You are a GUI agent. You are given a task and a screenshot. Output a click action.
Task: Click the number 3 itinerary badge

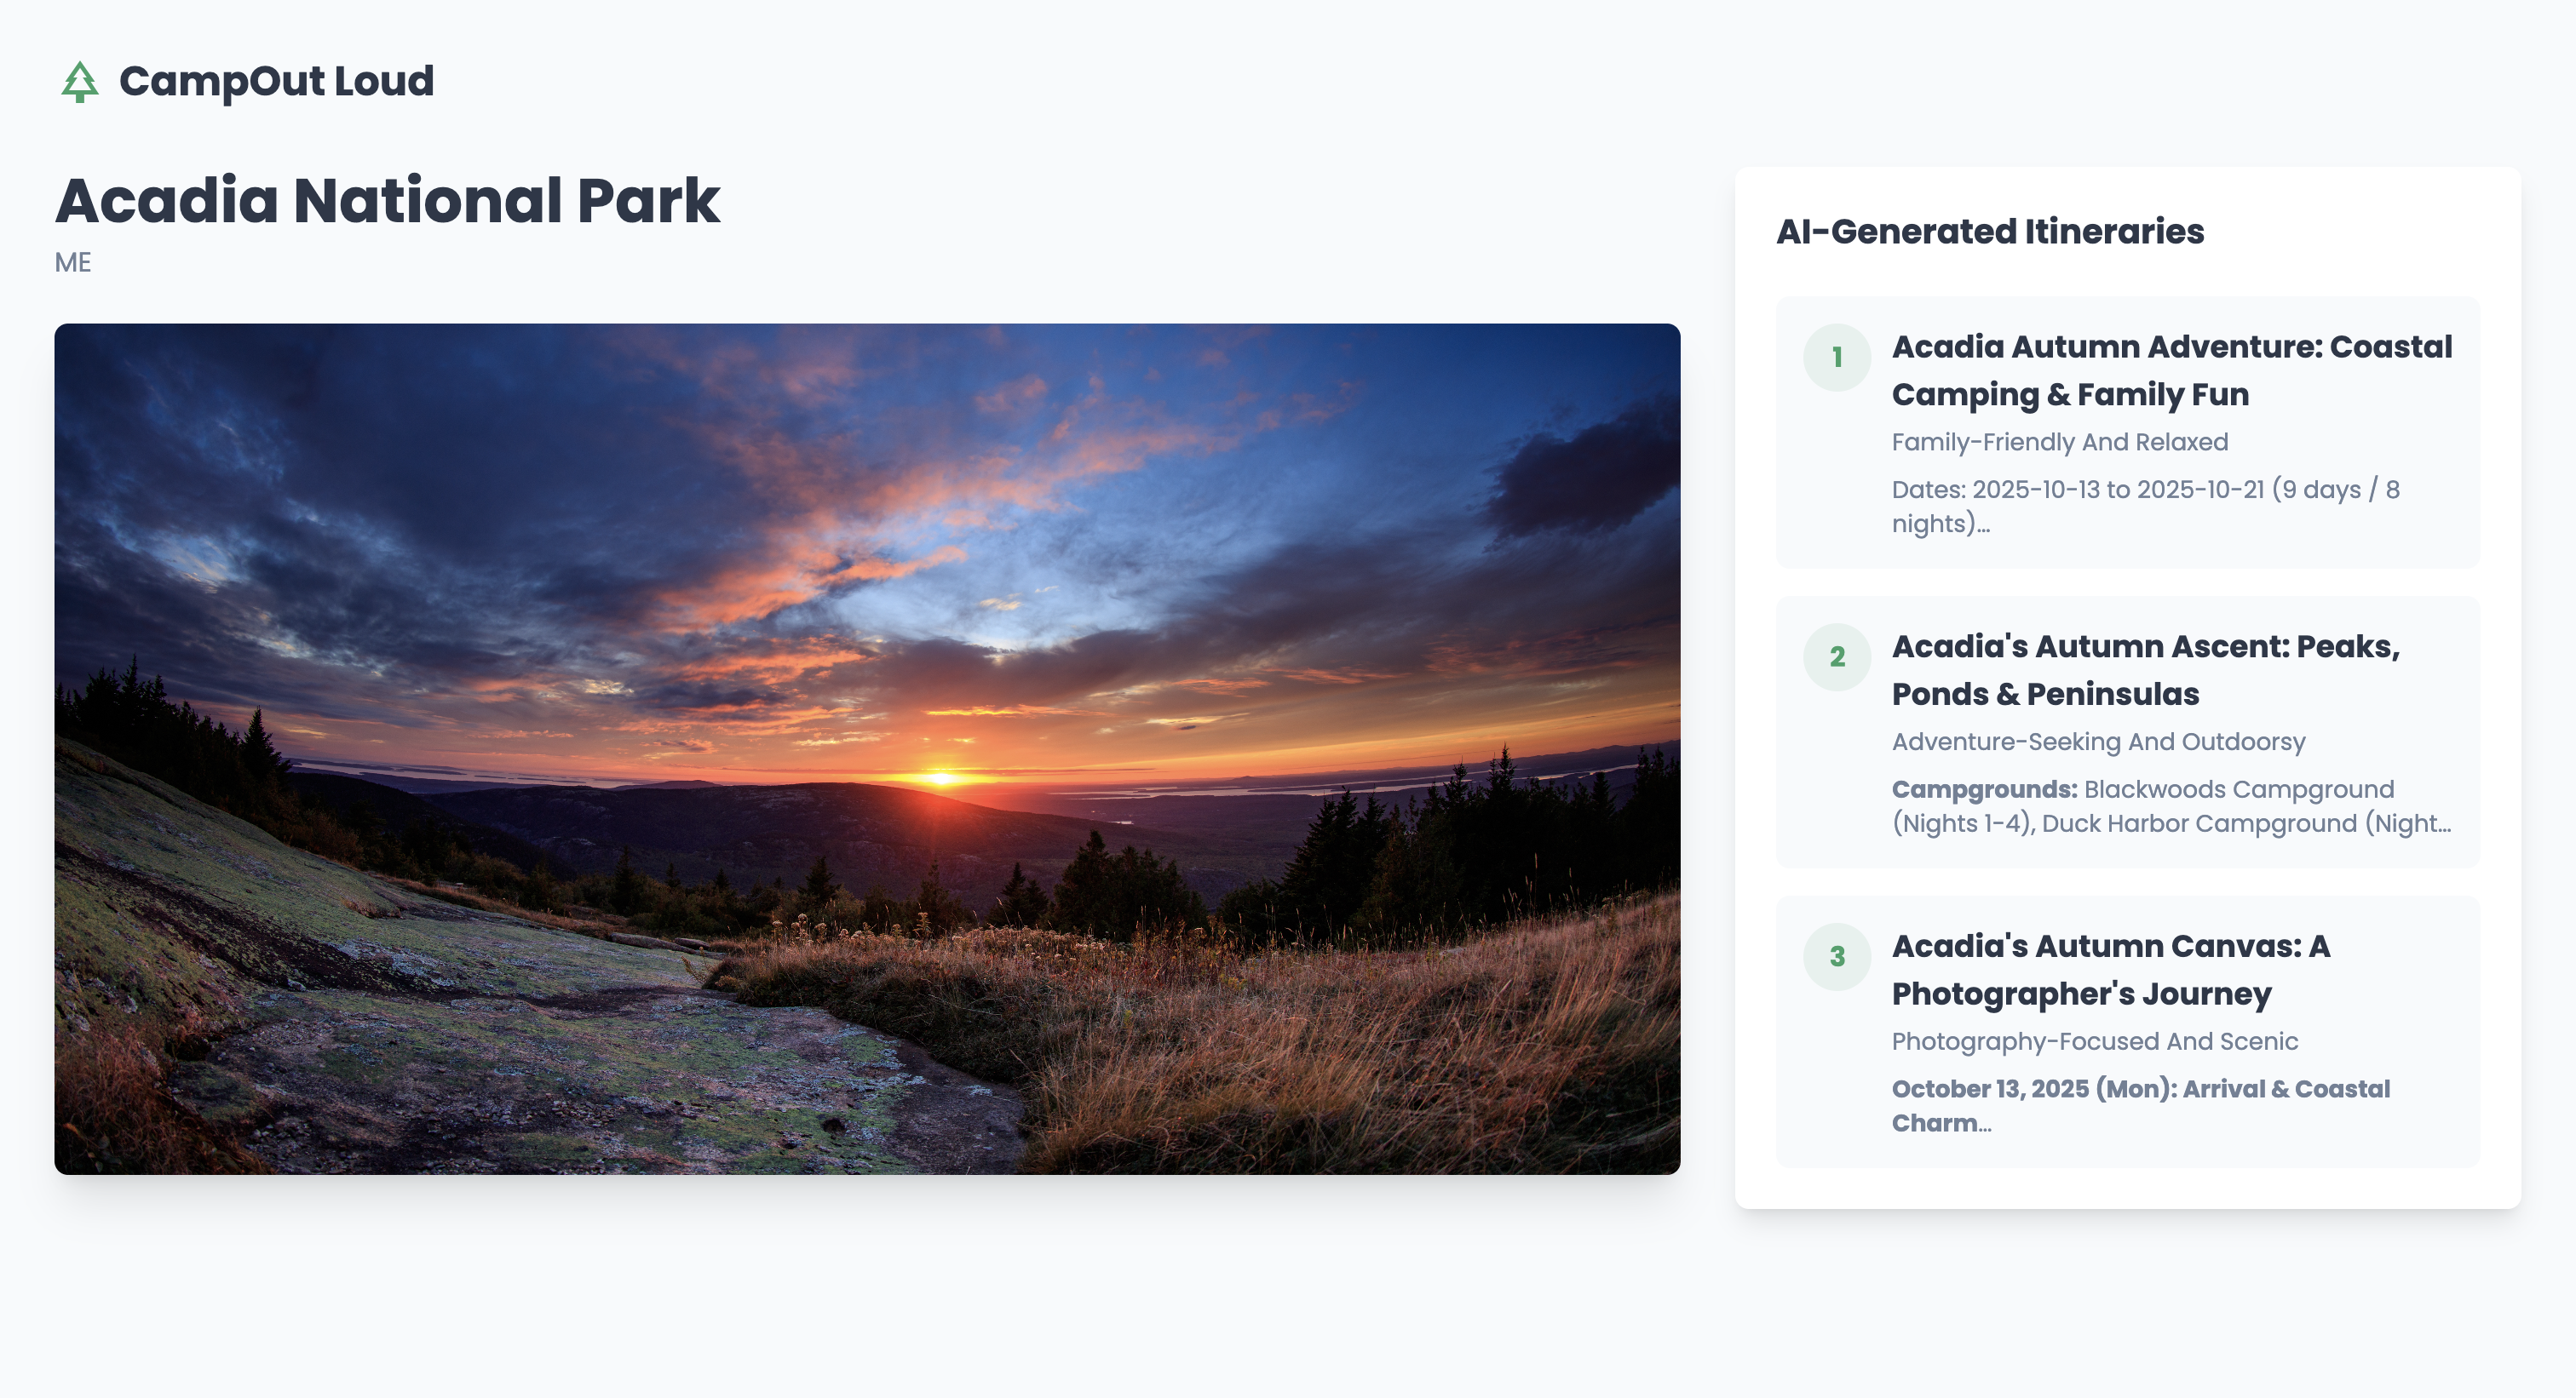pyautogui.click(x=1836, y=956)
